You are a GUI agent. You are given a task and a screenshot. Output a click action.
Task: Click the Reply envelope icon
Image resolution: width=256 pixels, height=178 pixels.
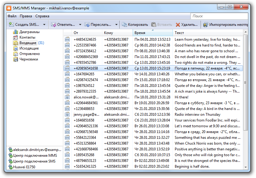pos(54,25)
